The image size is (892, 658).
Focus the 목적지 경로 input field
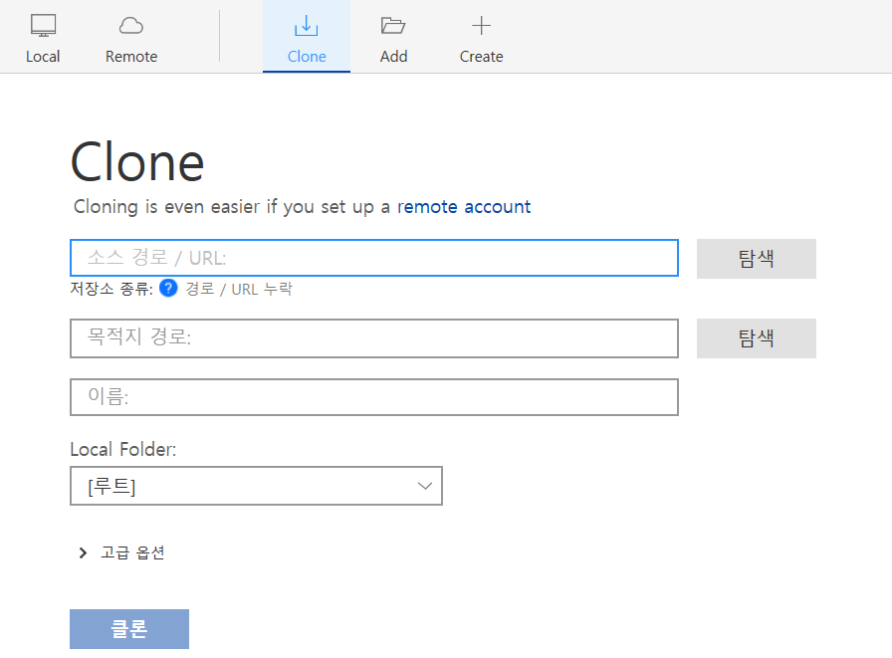pos(374,338)
